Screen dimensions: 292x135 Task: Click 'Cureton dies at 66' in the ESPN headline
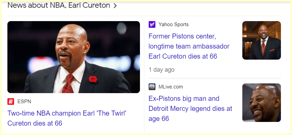(35, 123)
